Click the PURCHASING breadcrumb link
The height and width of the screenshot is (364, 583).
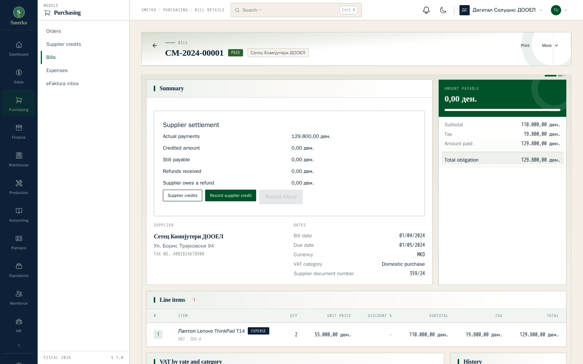coord(176,10)
